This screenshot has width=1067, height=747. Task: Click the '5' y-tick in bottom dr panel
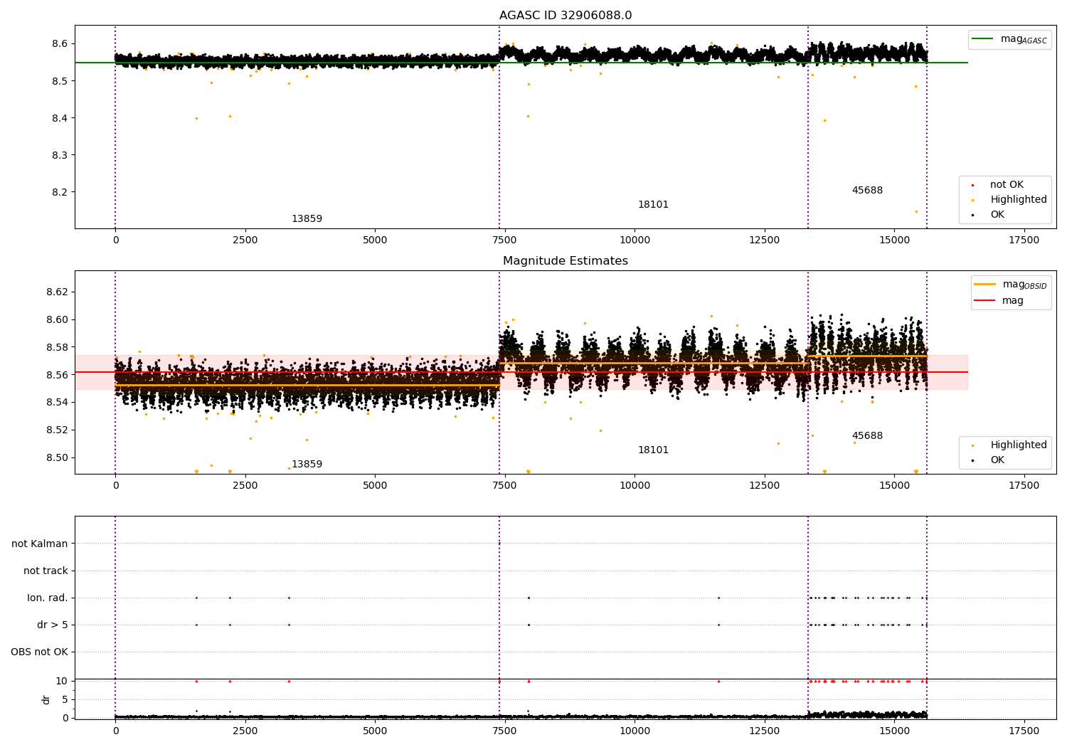pyautogui.click(x=65, y=699)
